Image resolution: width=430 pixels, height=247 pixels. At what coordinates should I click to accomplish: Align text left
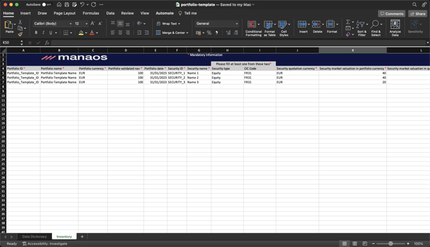point(113,33)
